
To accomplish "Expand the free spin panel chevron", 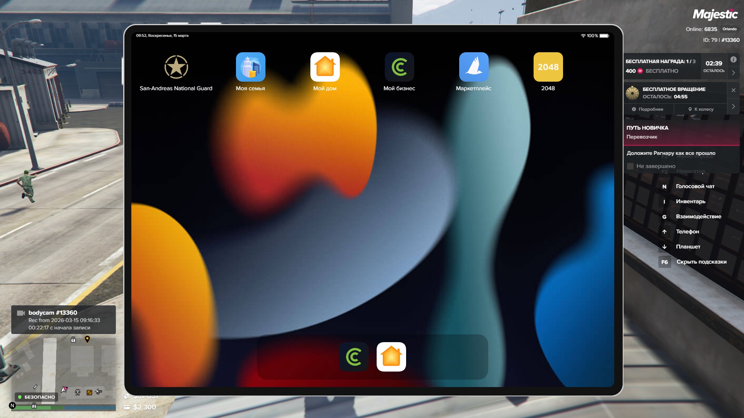I will [x=733, y=106].
